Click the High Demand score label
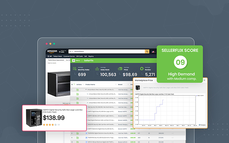Screen dimensions: 229x143 click(x=181, y=74)
